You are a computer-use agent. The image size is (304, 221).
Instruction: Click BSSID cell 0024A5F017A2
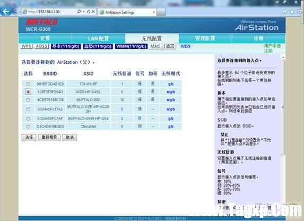click(50, 109)
